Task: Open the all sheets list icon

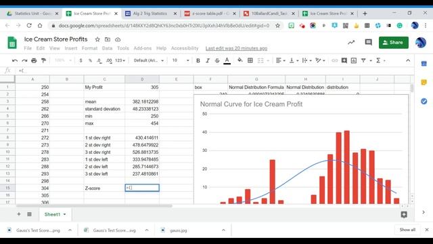Action: (29, 214)
